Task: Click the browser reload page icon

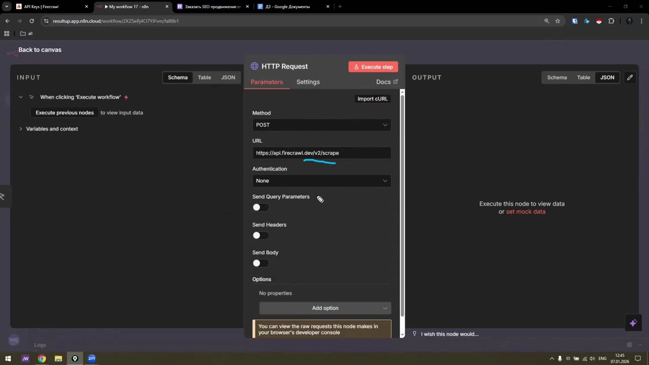Action: [32, 21]
